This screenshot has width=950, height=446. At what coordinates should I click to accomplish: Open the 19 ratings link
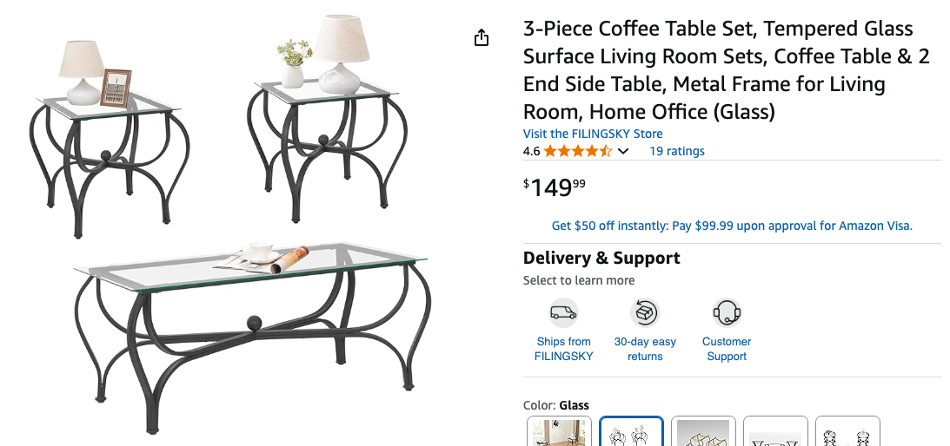(x=676, y=151)
